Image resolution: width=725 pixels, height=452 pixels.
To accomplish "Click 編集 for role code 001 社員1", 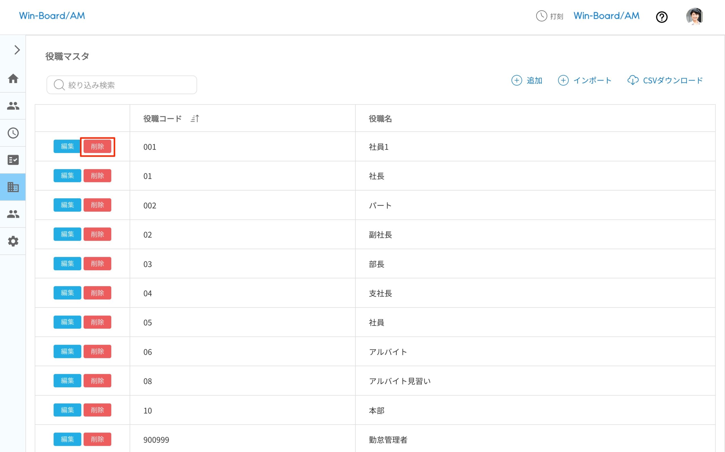I will (x=67, y=146).
